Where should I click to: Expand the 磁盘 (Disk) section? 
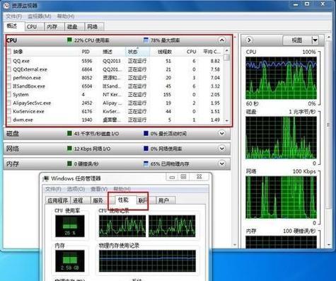(221, 133)
